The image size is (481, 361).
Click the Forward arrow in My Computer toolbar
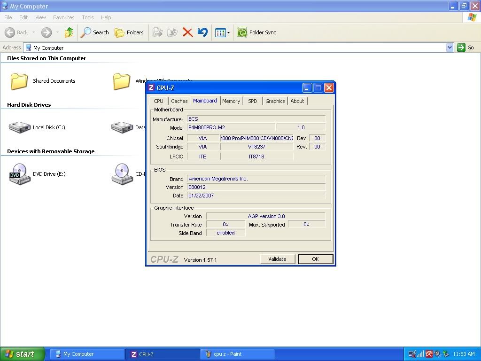(x=47, y=32)
